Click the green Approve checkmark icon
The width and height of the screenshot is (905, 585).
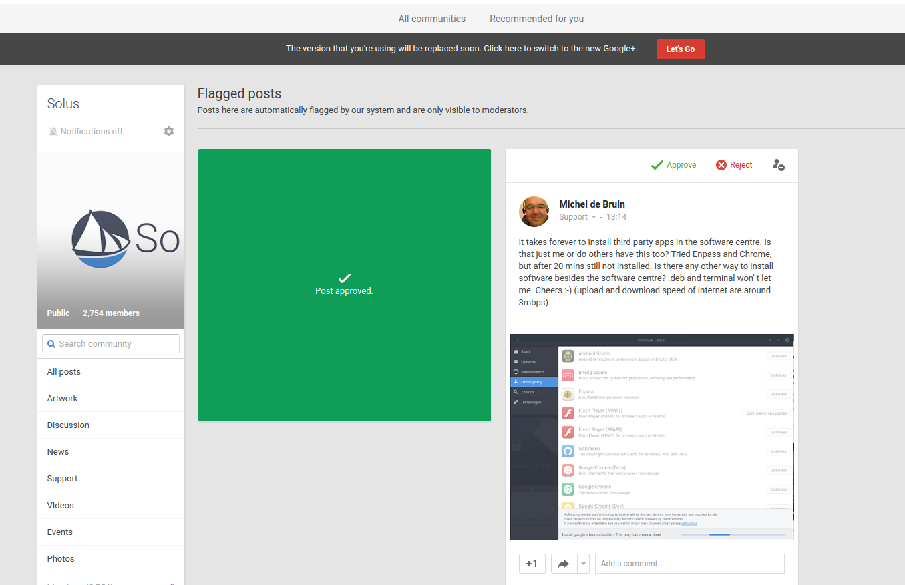tap(657, 165)
